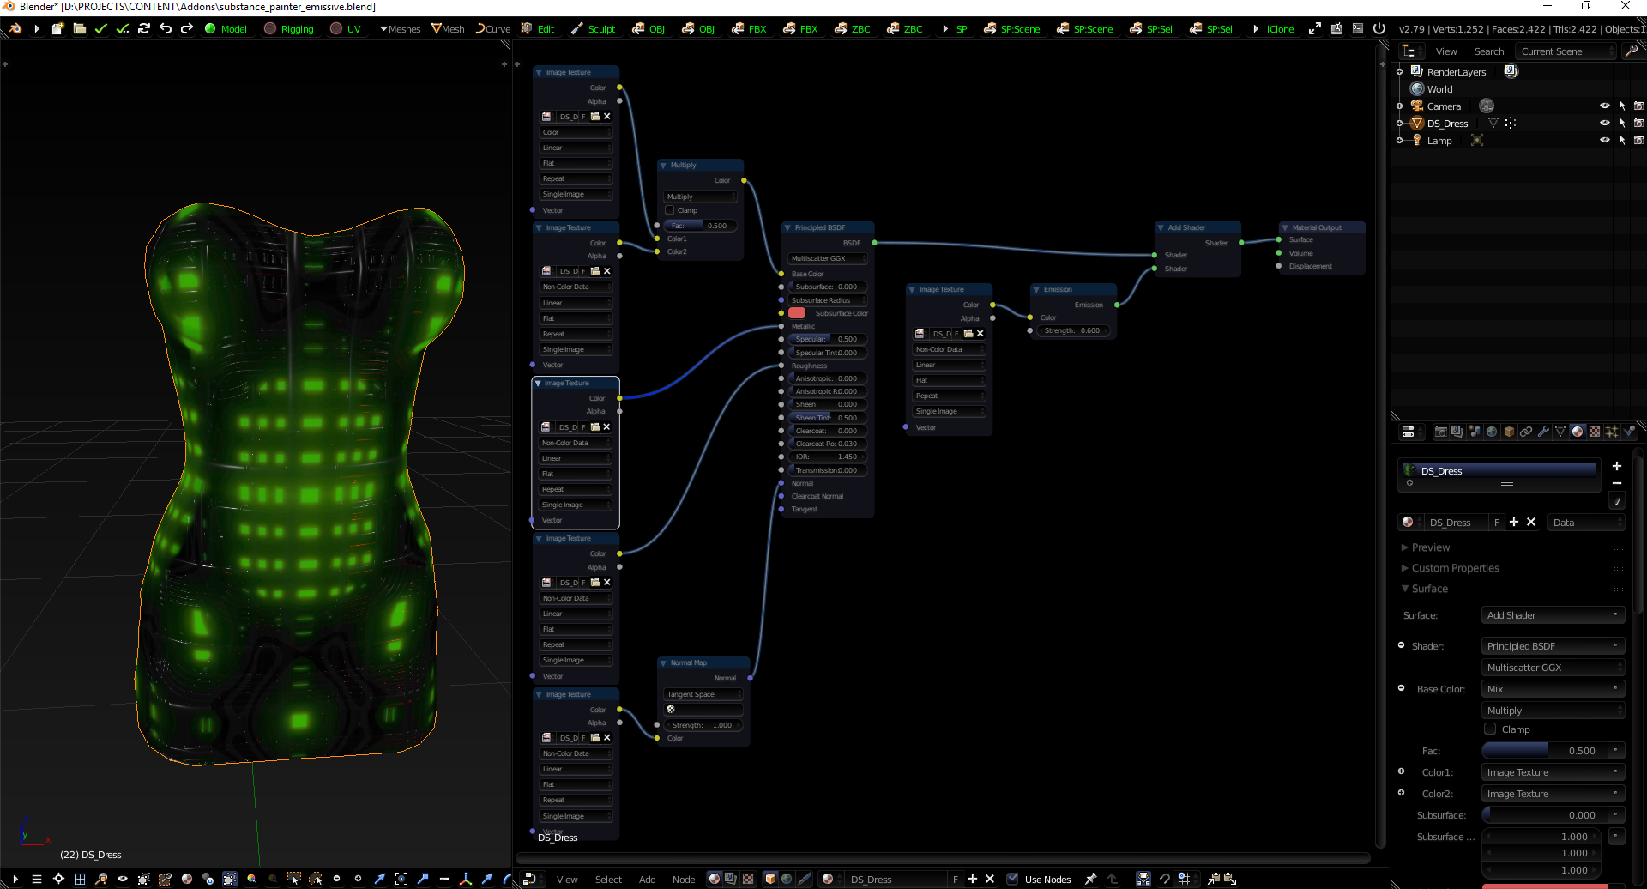Click the Edit button in top toolbar
This screenshot has width=1647, height=889.
coord(538,28)
